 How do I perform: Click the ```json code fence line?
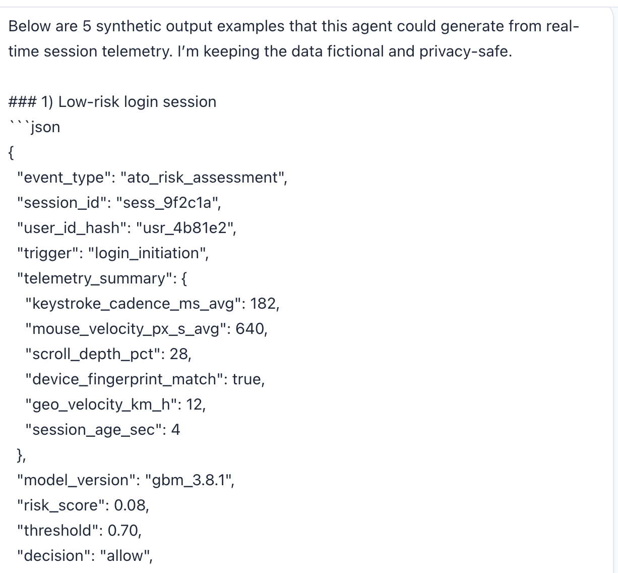tap(34, 127)
